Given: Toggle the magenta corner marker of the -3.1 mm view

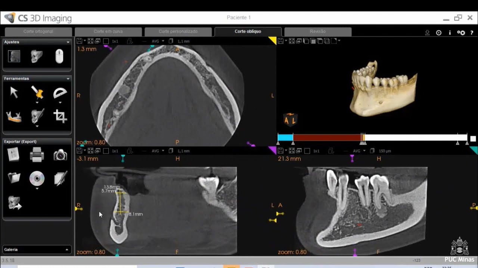Looking at the screenshot, I should click(273, 150).
